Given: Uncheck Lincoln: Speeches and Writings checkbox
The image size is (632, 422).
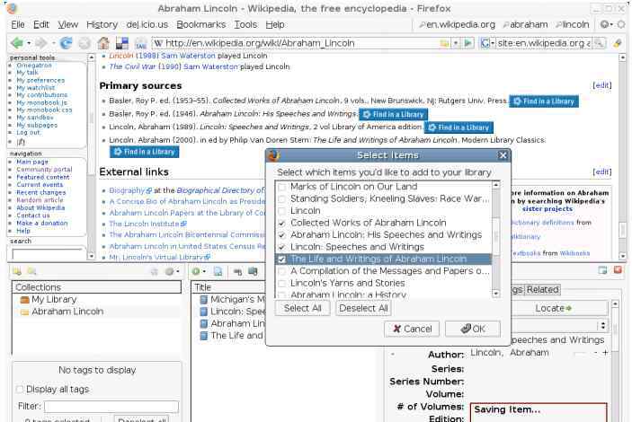Looking at the screenshot, I should pos(282,247).
